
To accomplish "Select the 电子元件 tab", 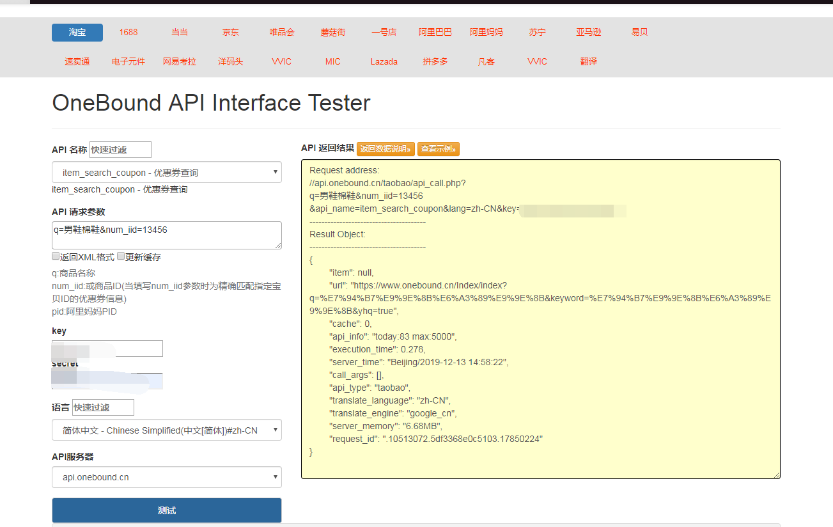I will [x=128, y=61].
